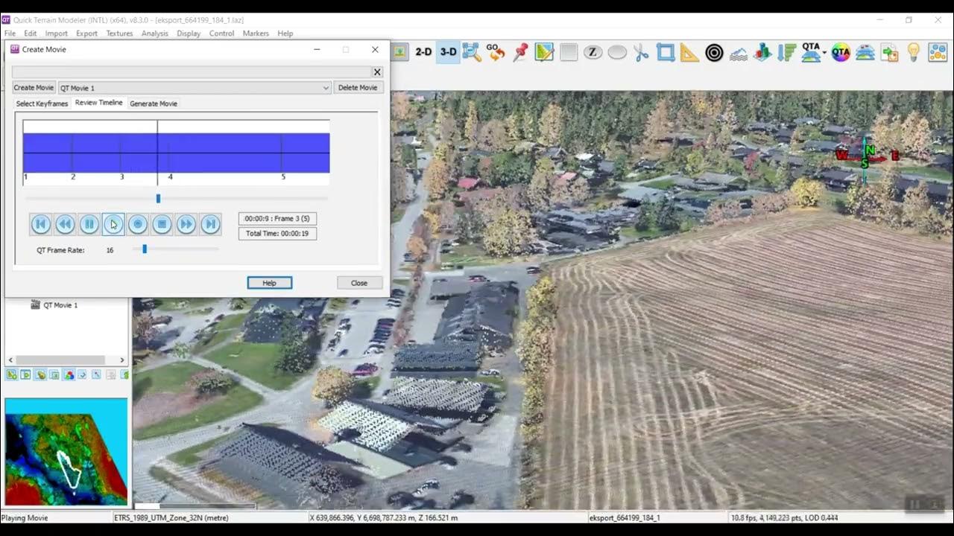Click the rainbow QTA color wheel icon
954x536 pixels.
[841, 52]
